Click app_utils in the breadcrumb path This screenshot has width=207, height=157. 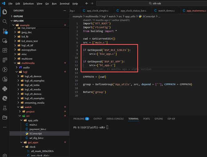coord(130,16)
